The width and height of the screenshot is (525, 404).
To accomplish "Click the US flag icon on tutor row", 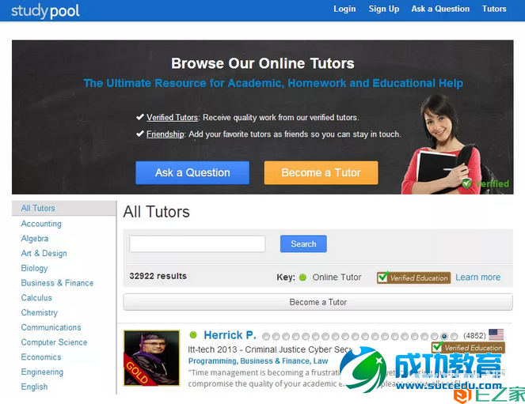I will click(496, 335).
